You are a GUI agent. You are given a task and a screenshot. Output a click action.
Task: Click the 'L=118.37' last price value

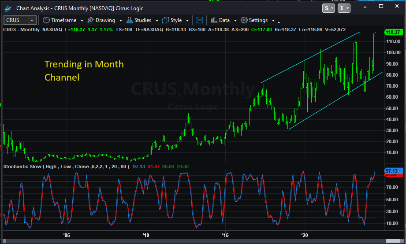point(75,30)
